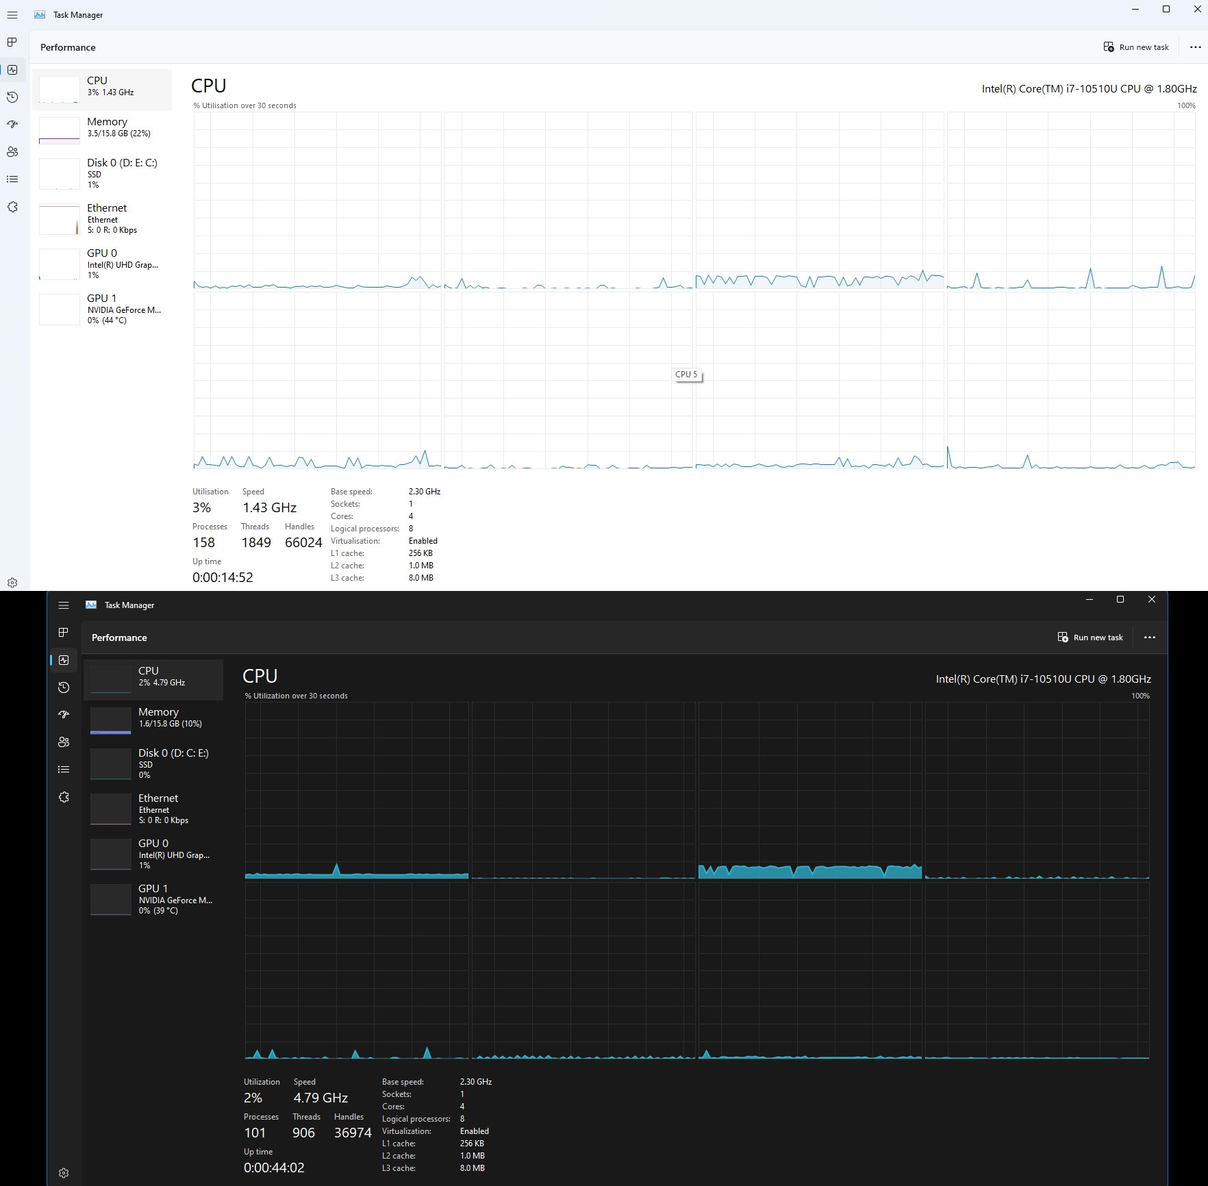Select GPU 1 NVIDIA in dark window's list
Image resolution: width=1208 pixels, height=1186 pixels.
(154, 899)
